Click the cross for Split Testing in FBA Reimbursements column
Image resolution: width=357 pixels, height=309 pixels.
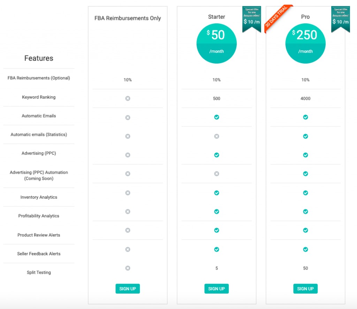click(x=128, y=268)
